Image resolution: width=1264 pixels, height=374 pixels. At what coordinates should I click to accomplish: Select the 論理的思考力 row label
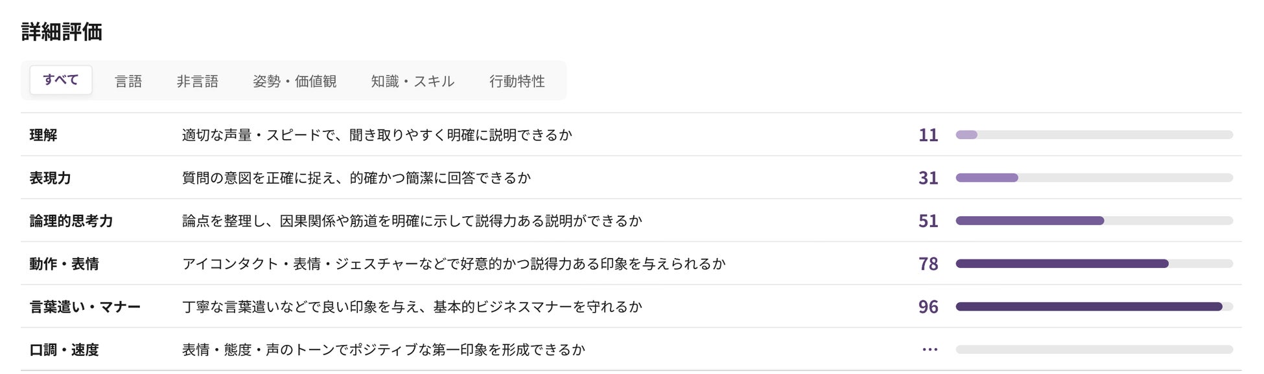pos(71,221)
